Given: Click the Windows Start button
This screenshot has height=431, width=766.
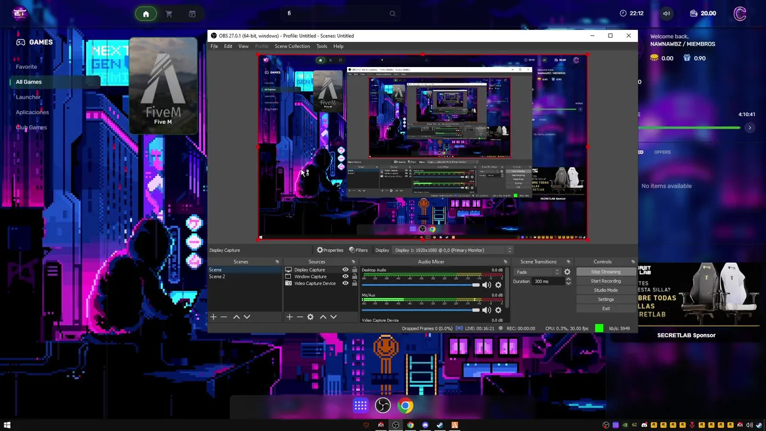Looking at the screenshot, I should pyautogui.click(x=7, y=426).
